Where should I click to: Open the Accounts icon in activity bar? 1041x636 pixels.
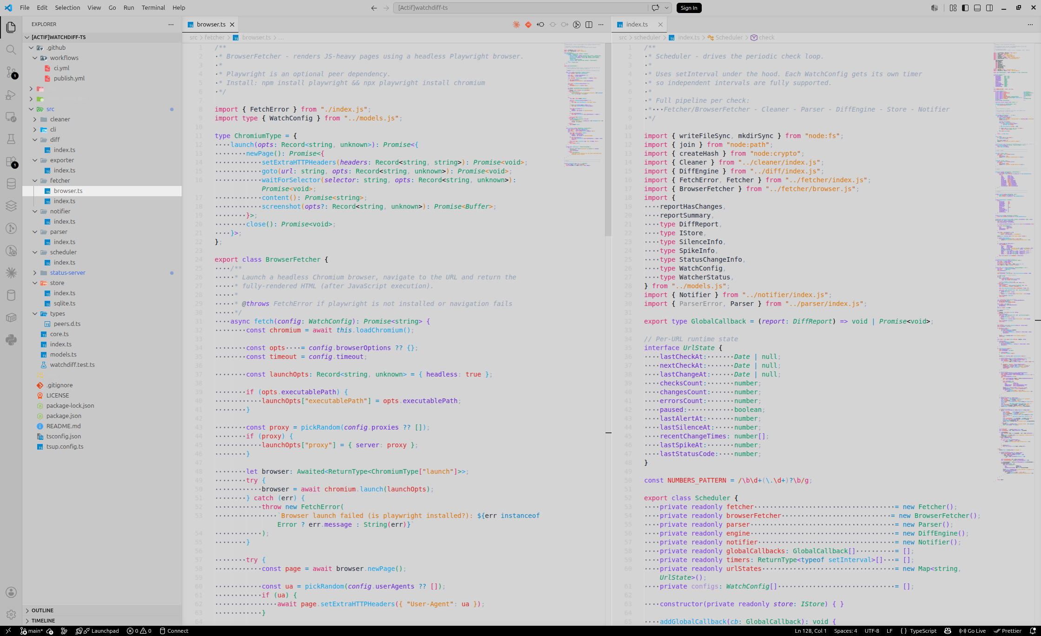coord(11,592)
